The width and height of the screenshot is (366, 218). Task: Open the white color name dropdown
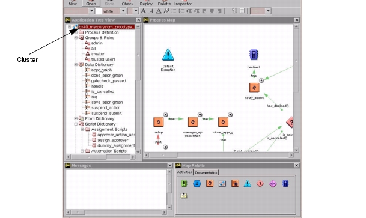(x=123, y=11)
